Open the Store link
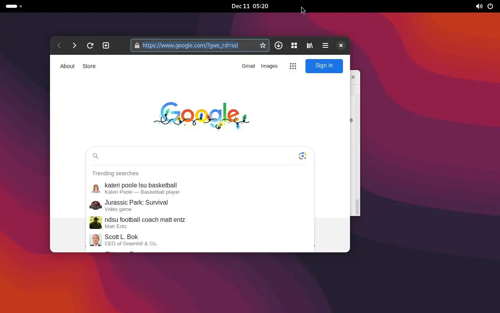 pos(89,66)
